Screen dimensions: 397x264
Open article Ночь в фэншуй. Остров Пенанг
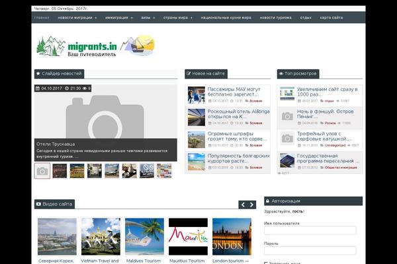click(325, 114)
